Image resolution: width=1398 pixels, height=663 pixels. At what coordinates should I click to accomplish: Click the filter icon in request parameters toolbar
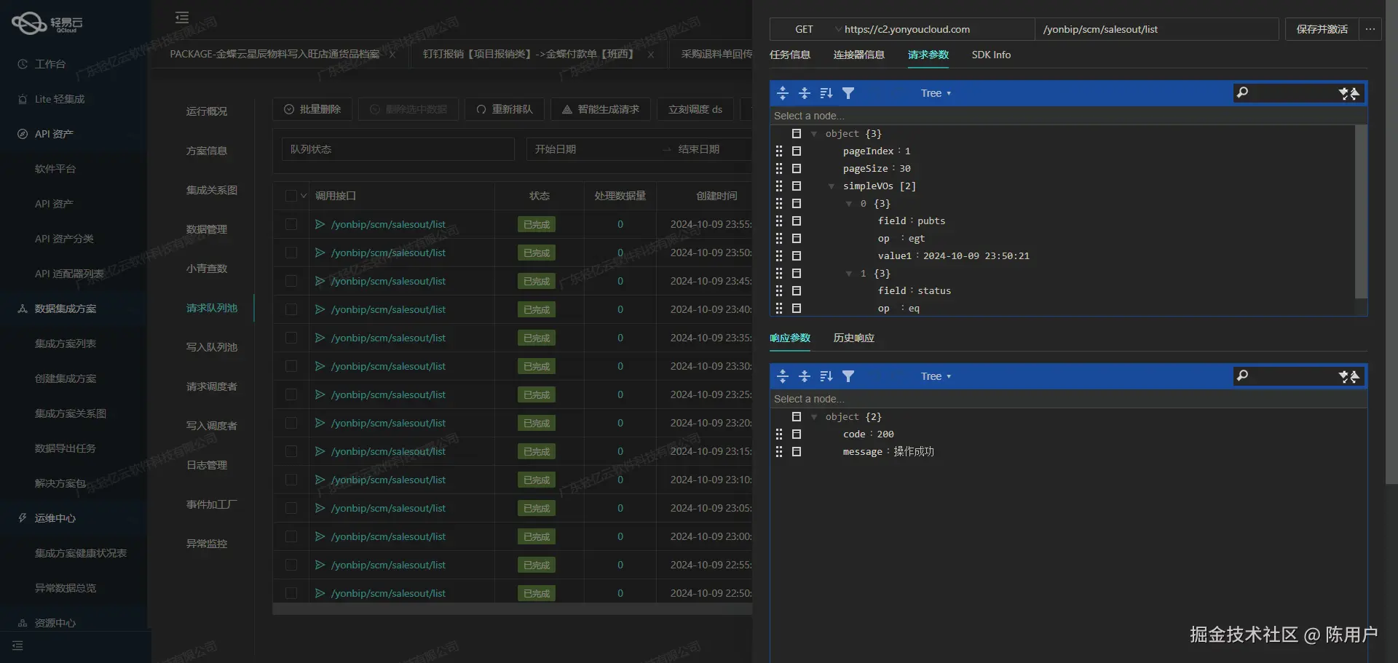click(x=848, y=93)
